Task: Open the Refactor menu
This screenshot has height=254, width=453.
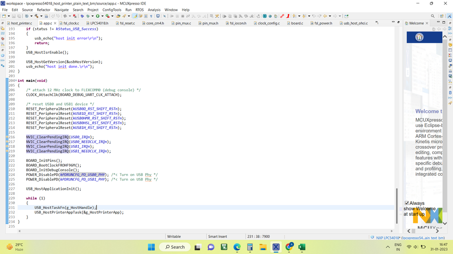Action: click(x=44, y=10)
